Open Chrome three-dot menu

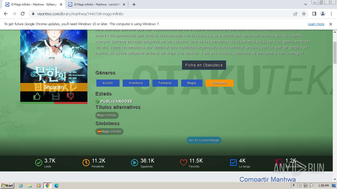[x=331, y=14]
